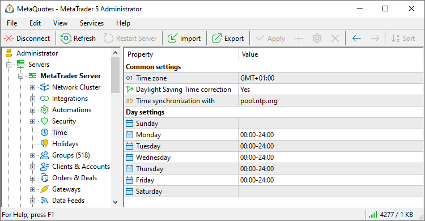Click the Value column header
Image resolution: width=425 pixels, height=221 pixels.
pos(330,54)
